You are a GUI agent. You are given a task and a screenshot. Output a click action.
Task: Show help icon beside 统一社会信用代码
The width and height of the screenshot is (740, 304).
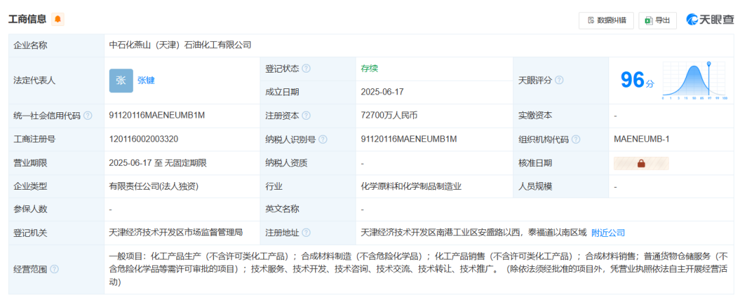pos(87,116)
